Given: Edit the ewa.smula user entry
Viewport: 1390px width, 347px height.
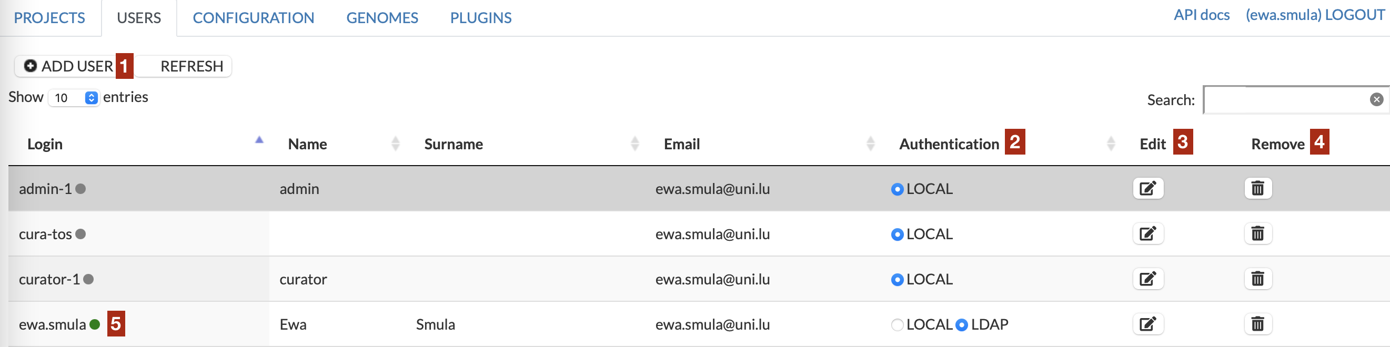Looking at the screenshot, I should pyautogui.click(x=1147, y=324).
